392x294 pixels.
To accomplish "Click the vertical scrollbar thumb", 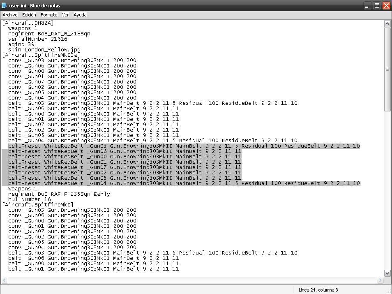I will click(x=387, y=69).
